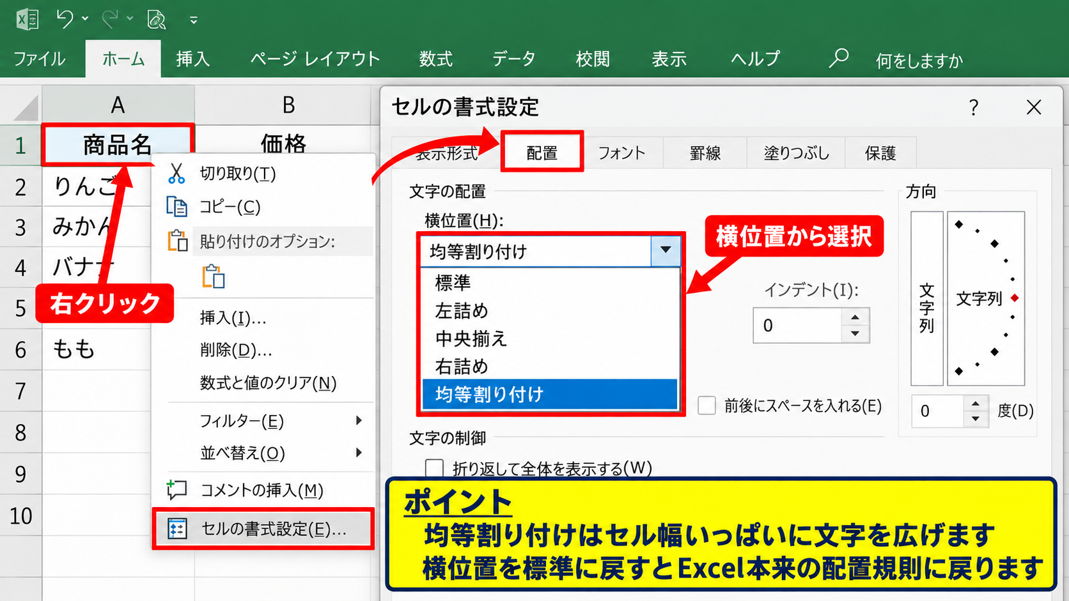Check 前後にスペースを入れる checkbox
1069x601 pixels.
(706, 406)
